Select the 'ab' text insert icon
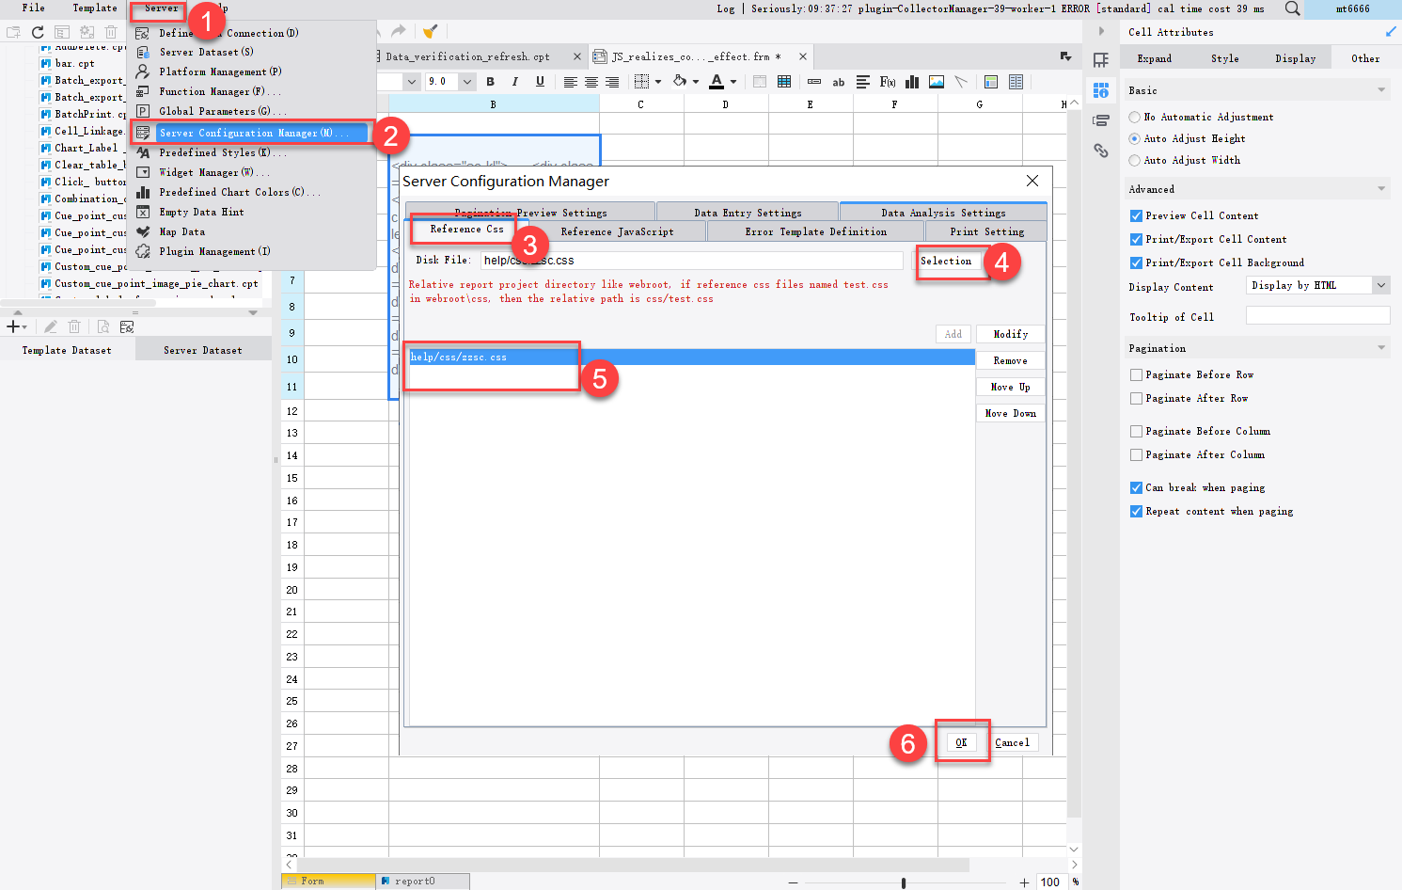This screenshot has height=890, width=1402. (x=838, y=82)
